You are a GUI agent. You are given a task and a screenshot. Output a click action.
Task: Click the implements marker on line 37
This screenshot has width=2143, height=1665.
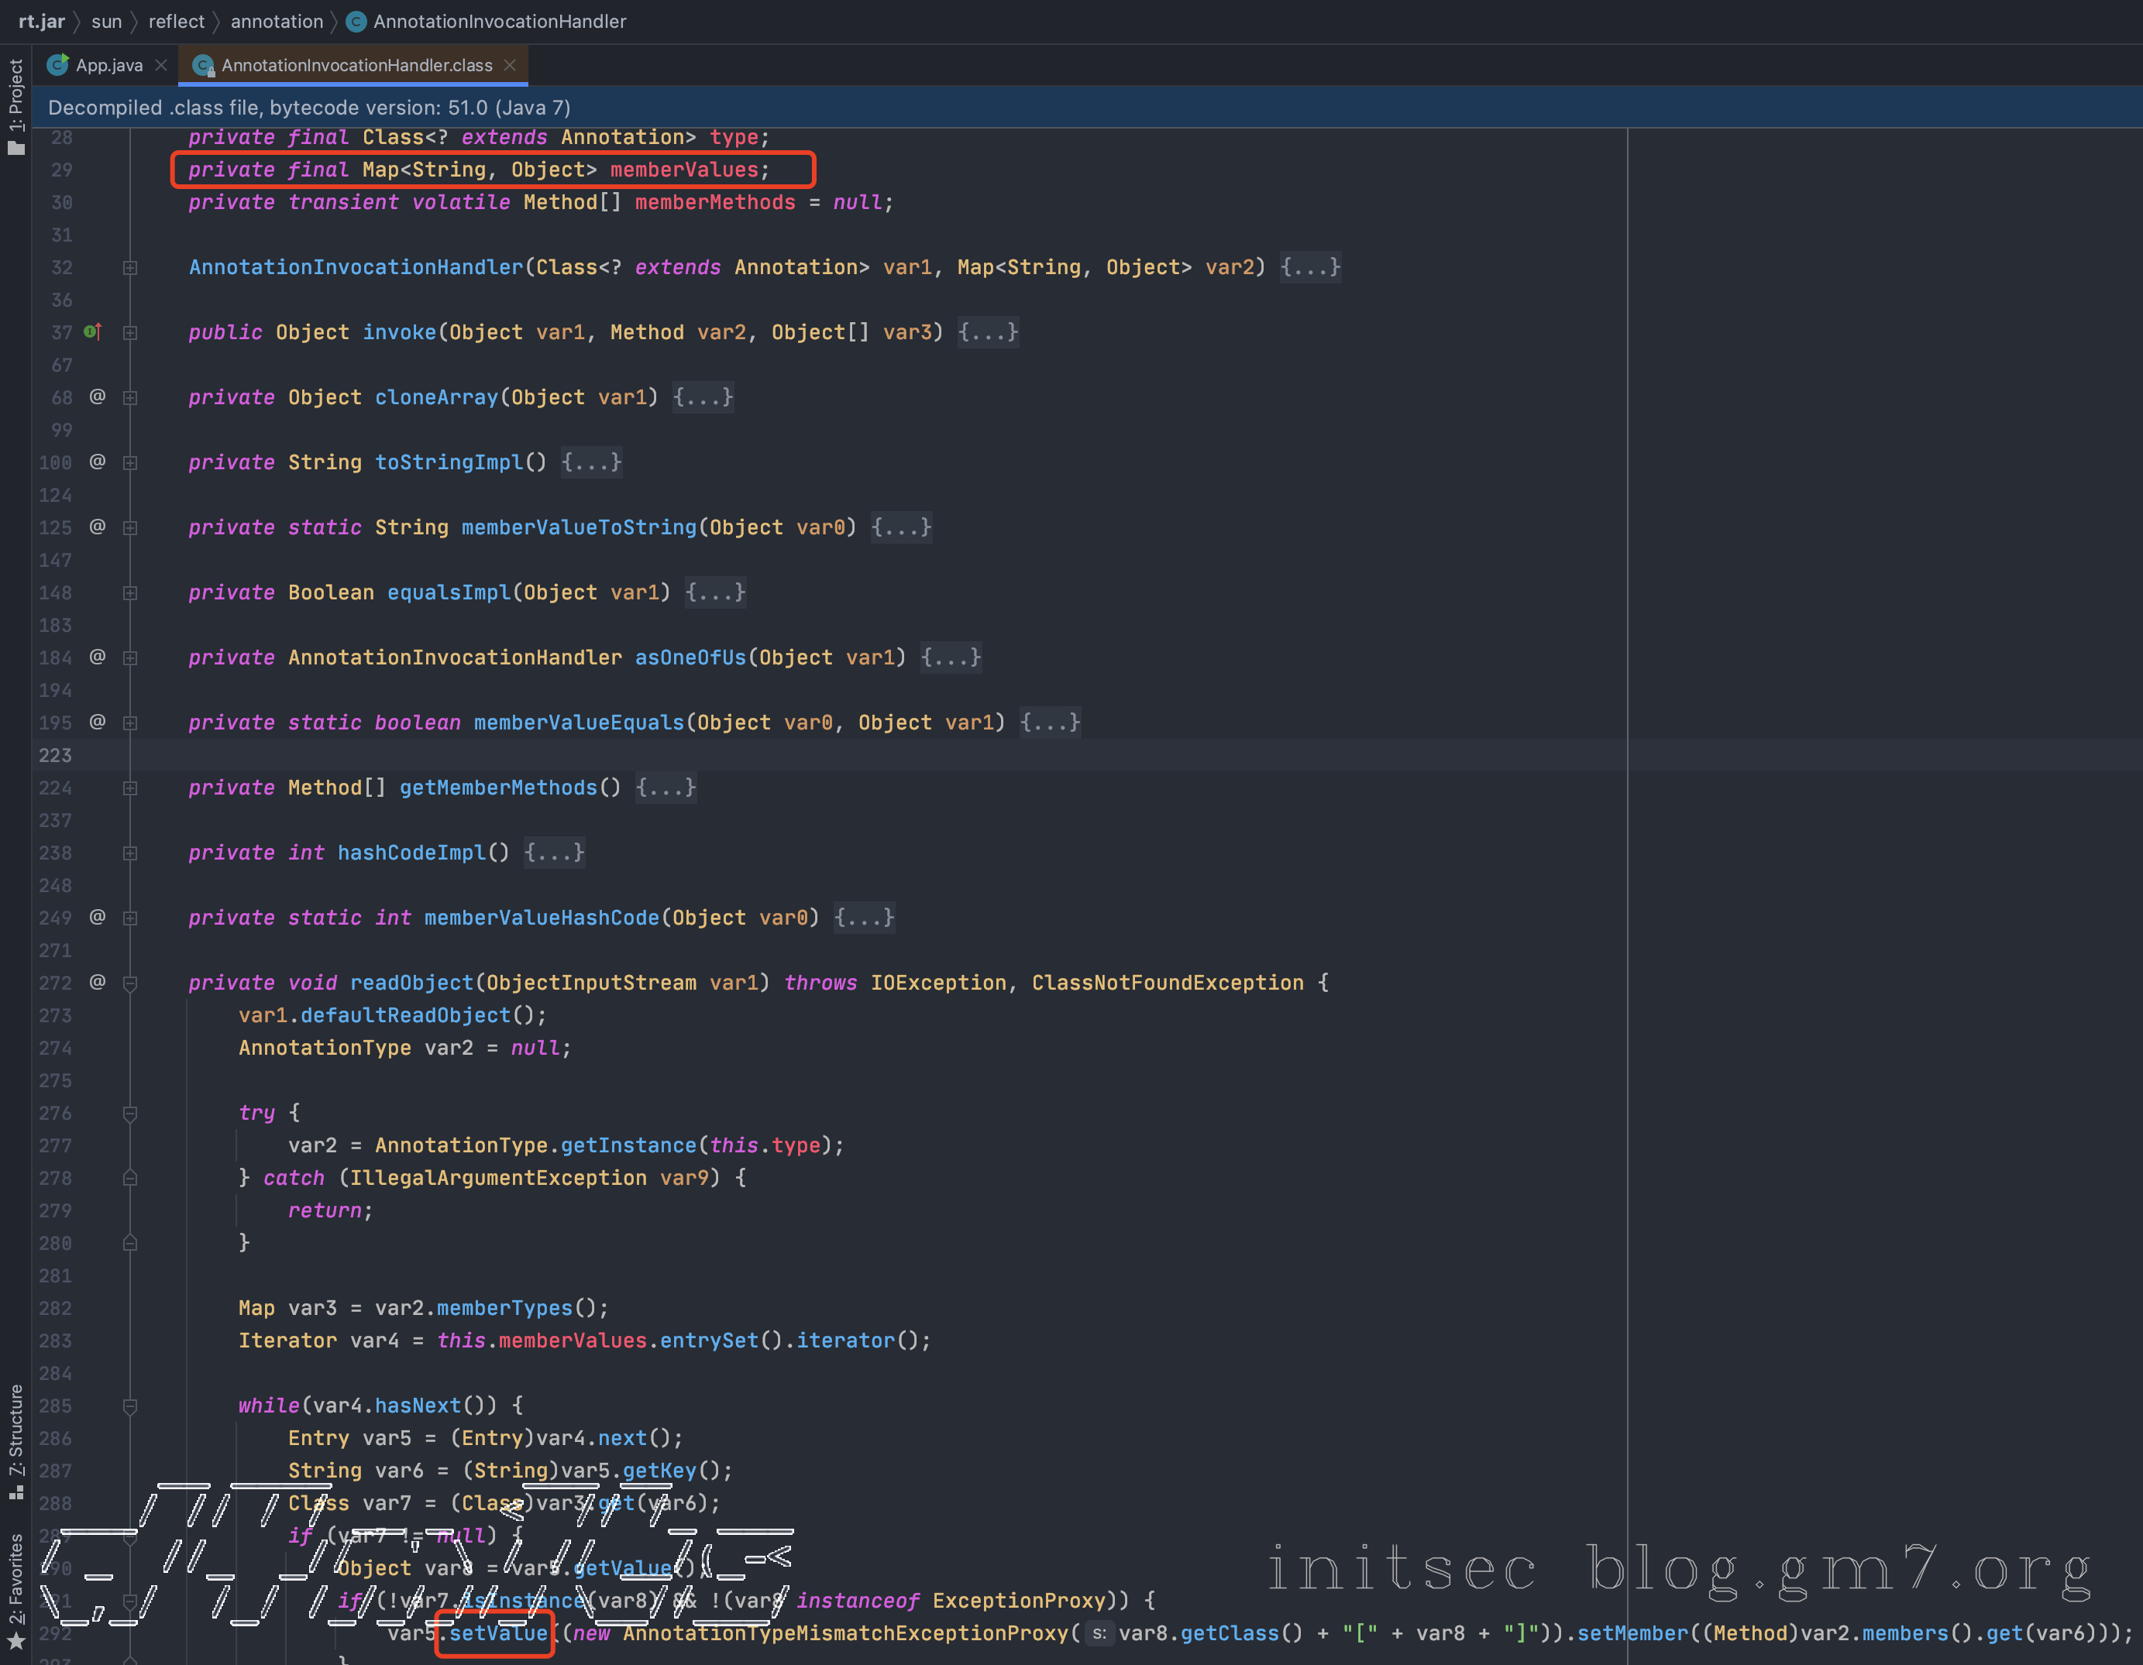click(x=92, y=332)
